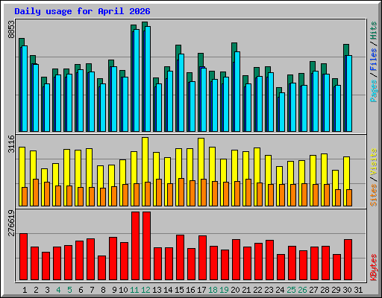Image resolution: width=382 pixels, height=298 pixels.
Task: Click day label 31 on x-axis
Action: click(x=358, y=290)
